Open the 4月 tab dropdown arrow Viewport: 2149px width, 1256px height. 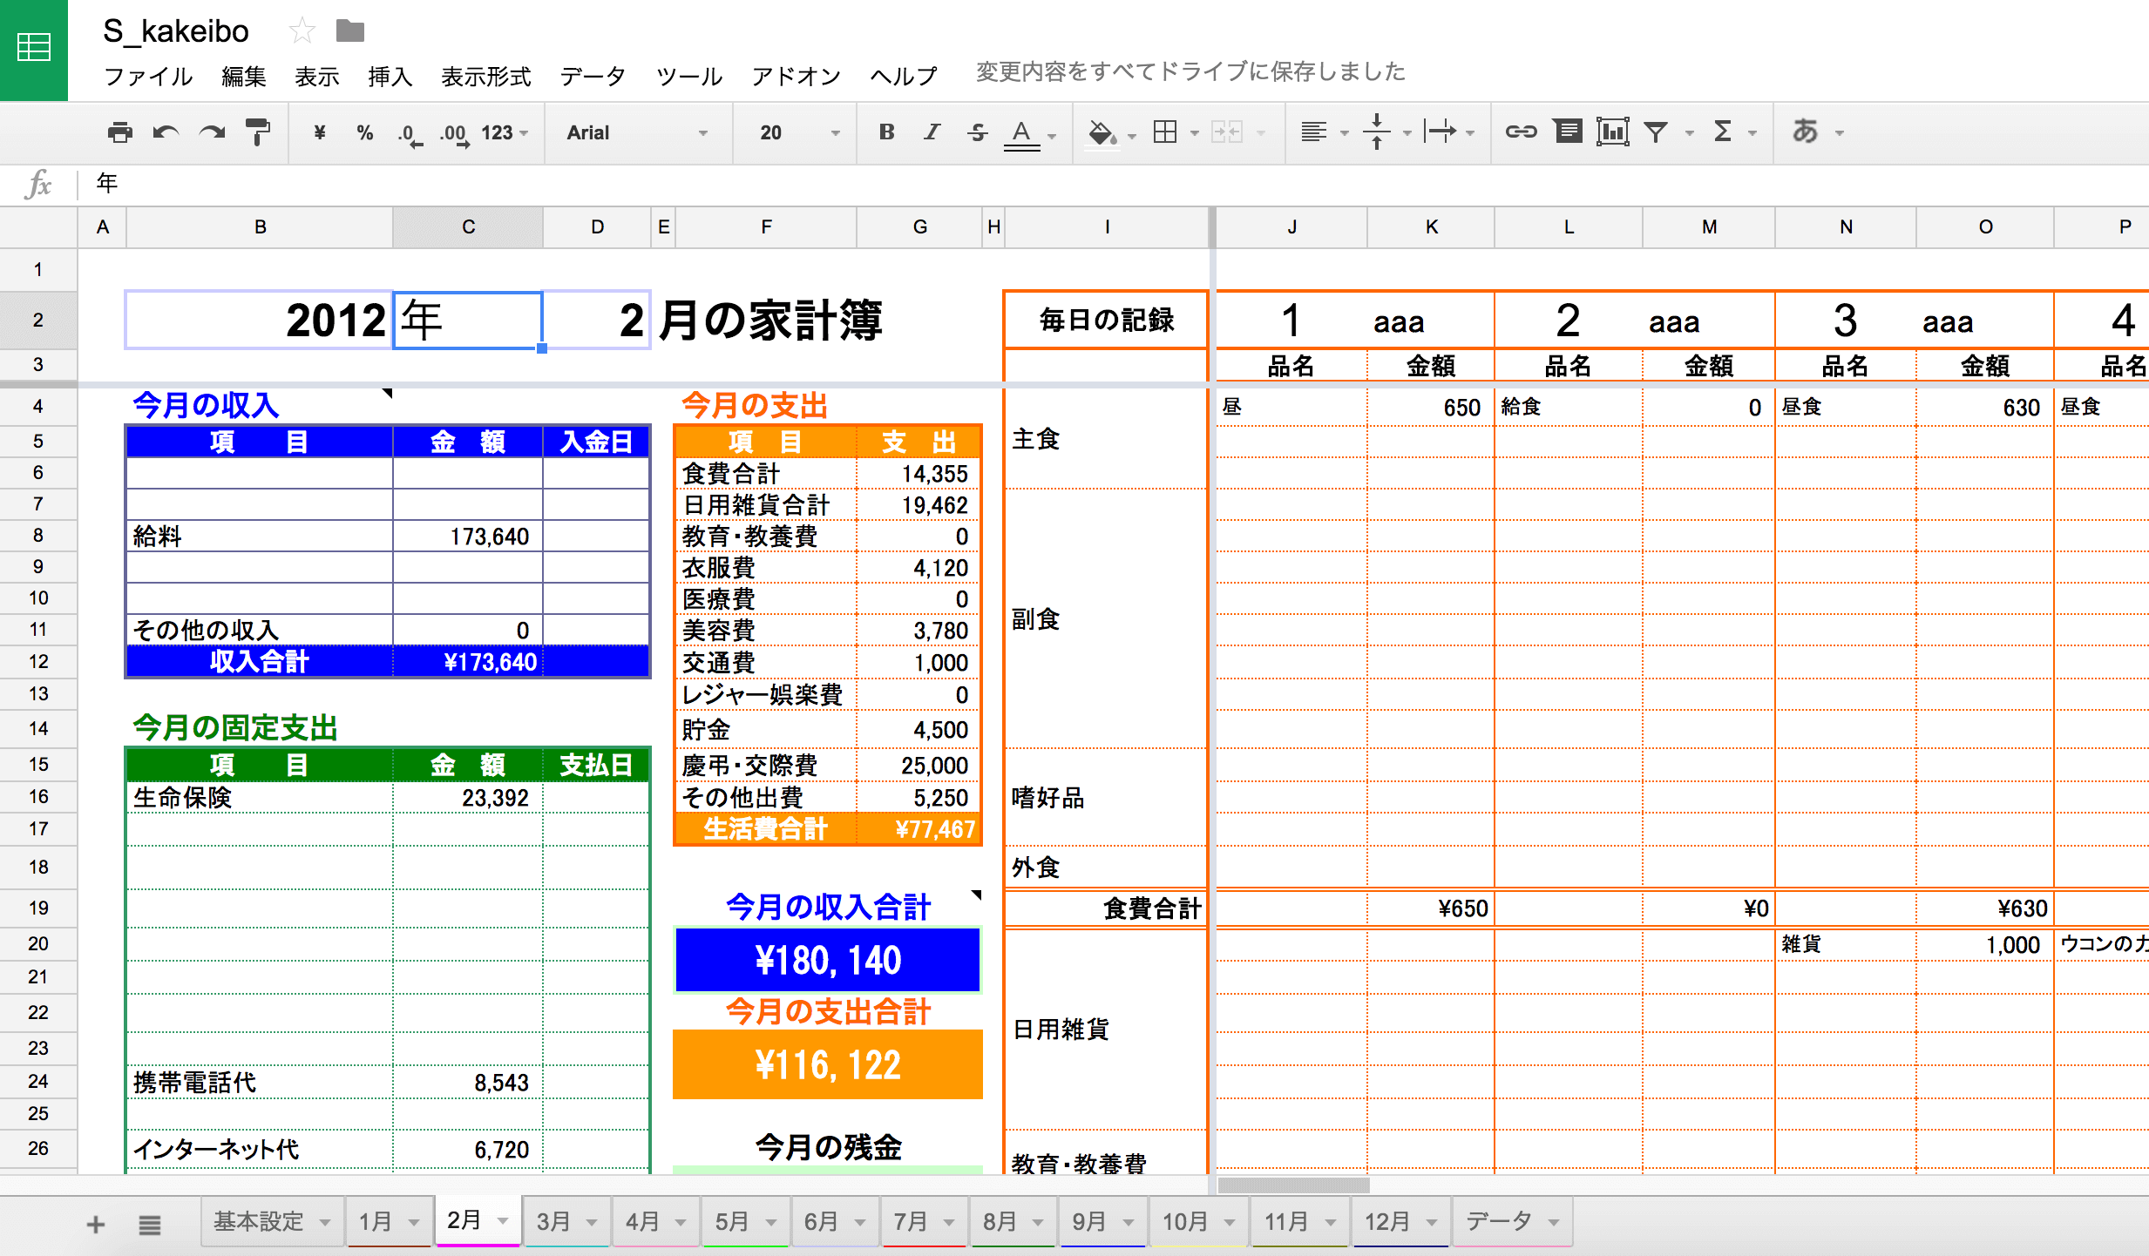point(681,1223)
